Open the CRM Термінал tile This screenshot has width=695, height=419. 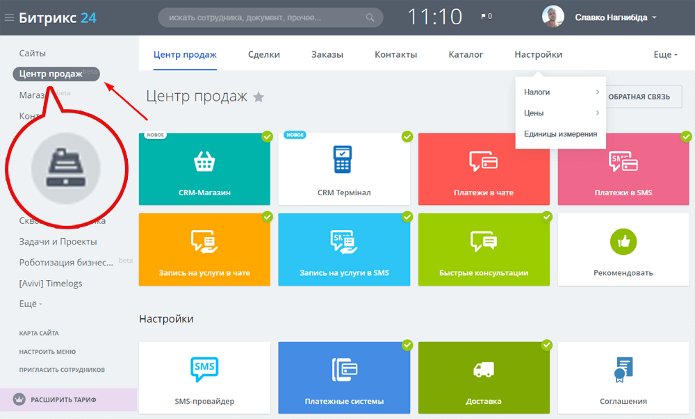point(344,169)
